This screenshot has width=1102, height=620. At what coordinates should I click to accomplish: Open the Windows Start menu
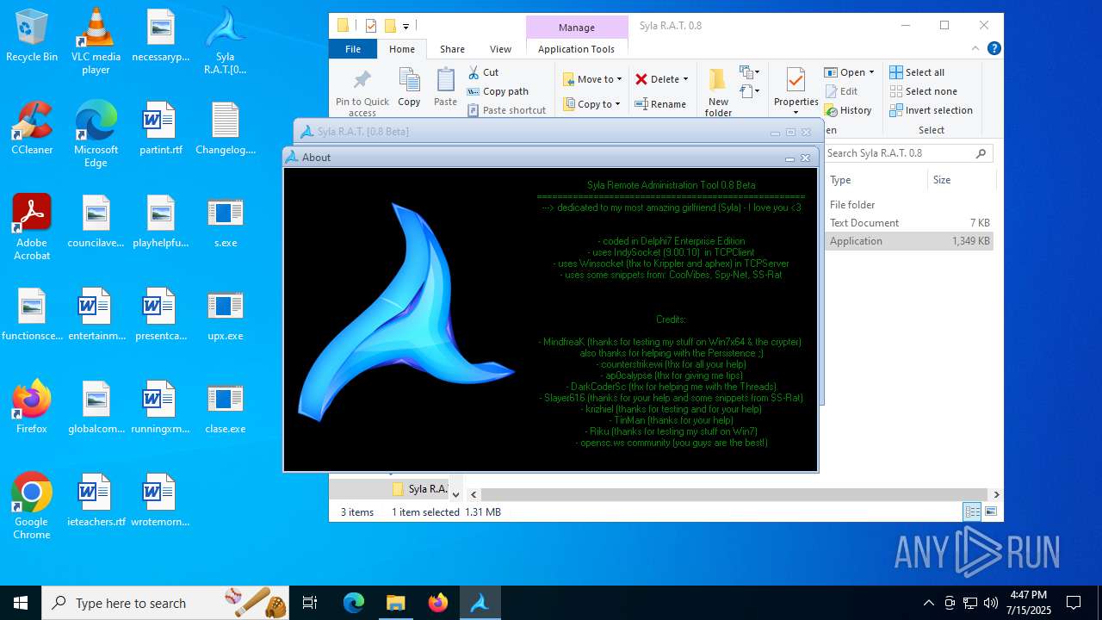[x=21, y=603]
